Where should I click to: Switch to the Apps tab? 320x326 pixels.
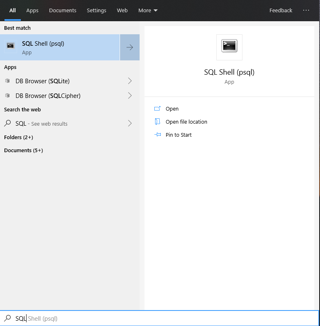point(32,10)
